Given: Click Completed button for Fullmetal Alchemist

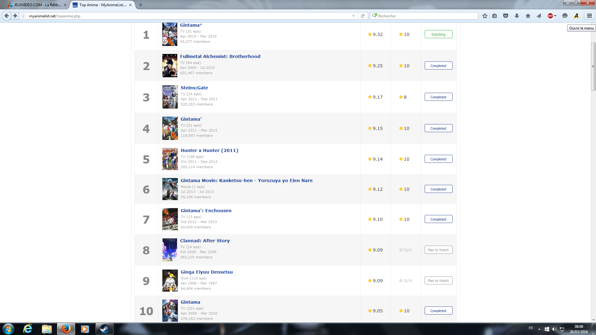Looking at the screenshot, I should [x=438, y=66].
